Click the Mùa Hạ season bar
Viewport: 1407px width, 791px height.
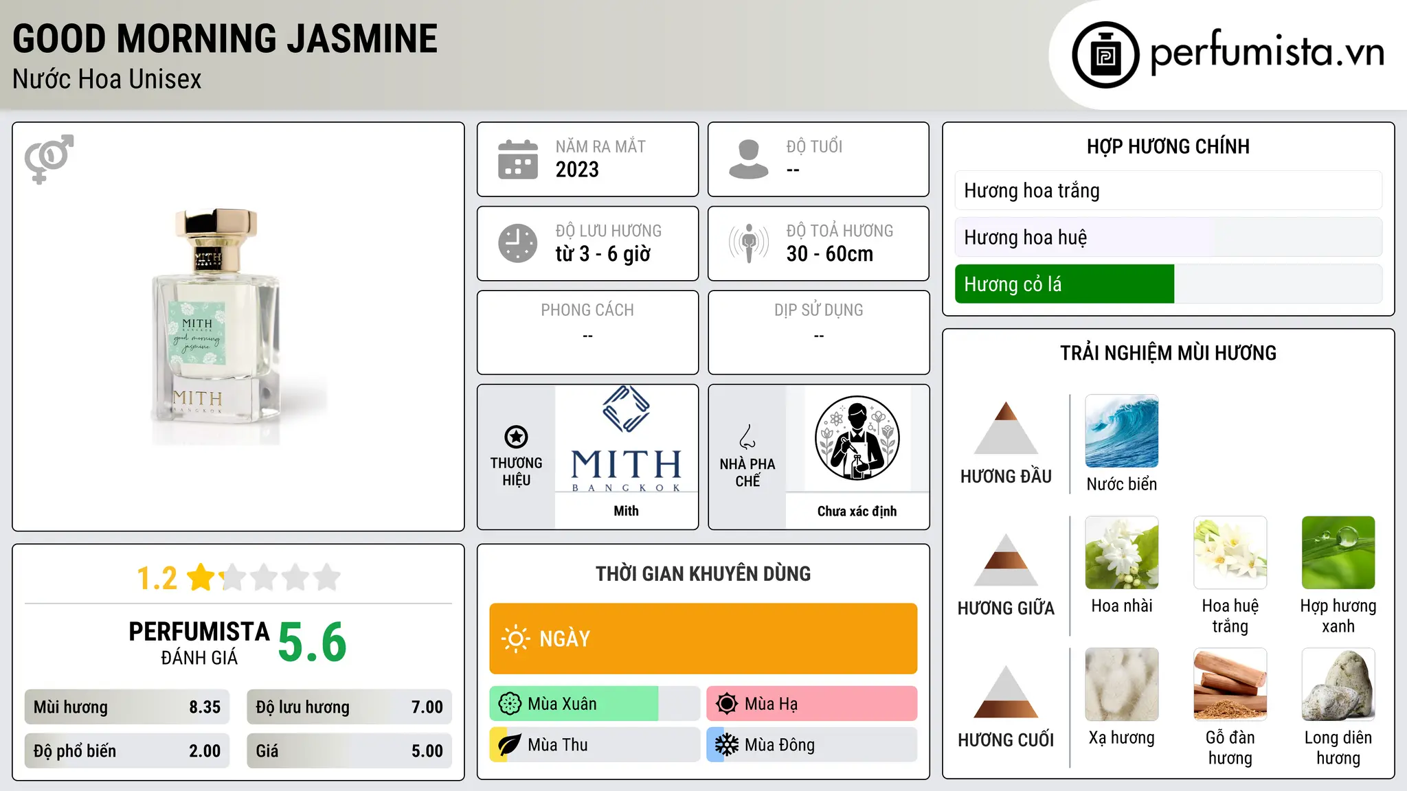point(811,704)
